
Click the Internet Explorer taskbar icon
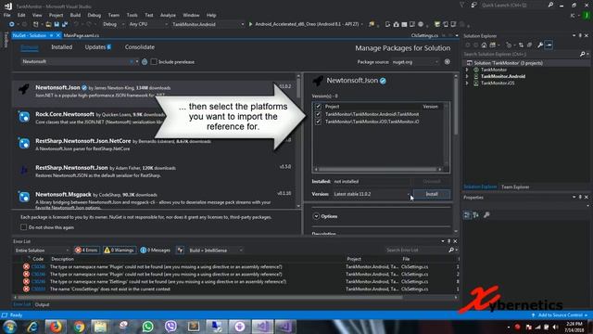click(33, 327)
